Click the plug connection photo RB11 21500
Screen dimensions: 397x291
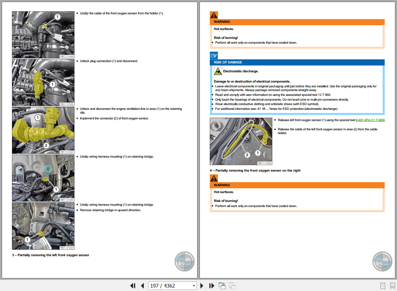43,83
